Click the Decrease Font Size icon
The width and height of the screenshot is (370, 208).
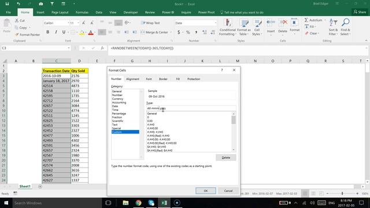[91, 23]
